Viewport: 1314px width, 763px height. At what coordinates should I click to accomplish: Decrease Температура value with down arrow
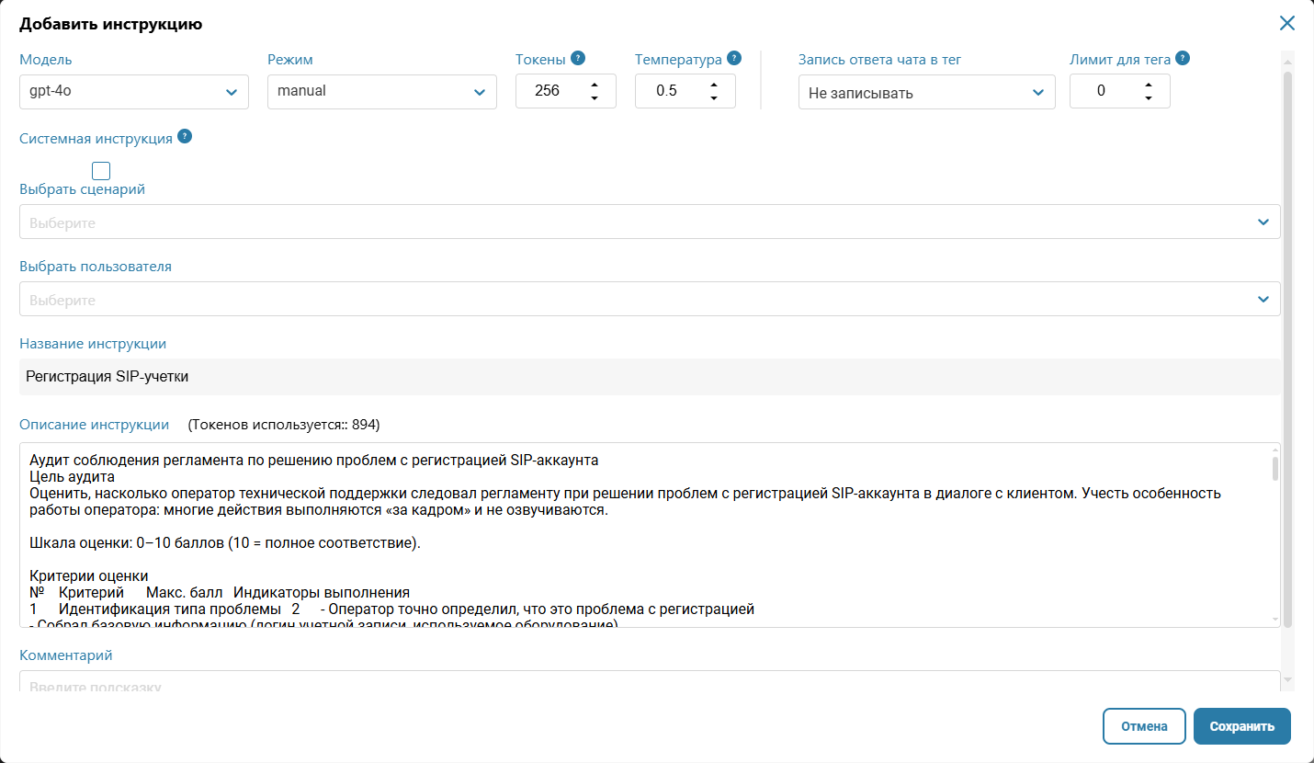[x=714, y=98]
